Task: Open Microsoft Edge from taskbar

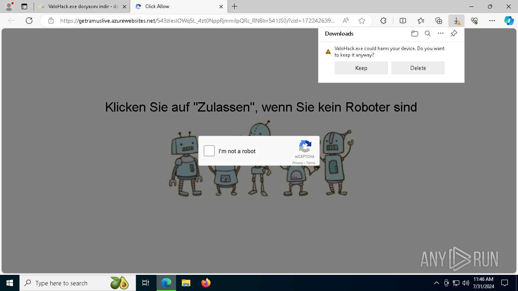Action: pyautogui.click(x=166, y=283)
